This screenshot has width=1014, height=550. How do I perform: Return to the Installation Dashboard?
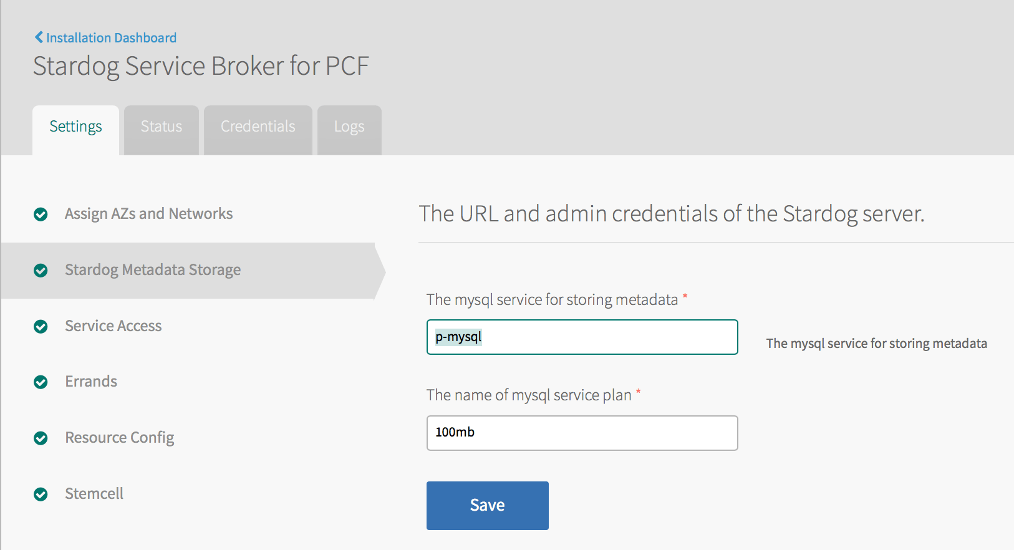109,37
